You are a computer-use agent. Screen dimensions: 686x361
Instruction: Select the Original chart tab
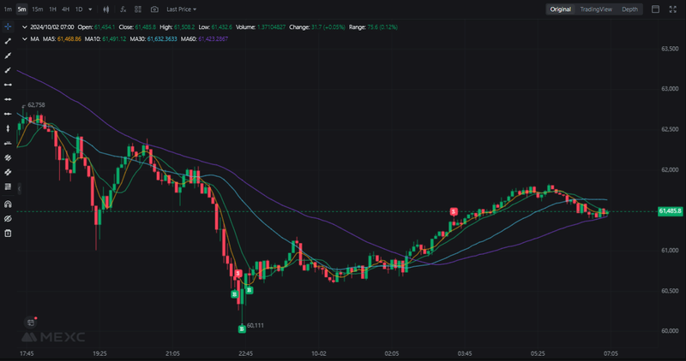(561, 9)
